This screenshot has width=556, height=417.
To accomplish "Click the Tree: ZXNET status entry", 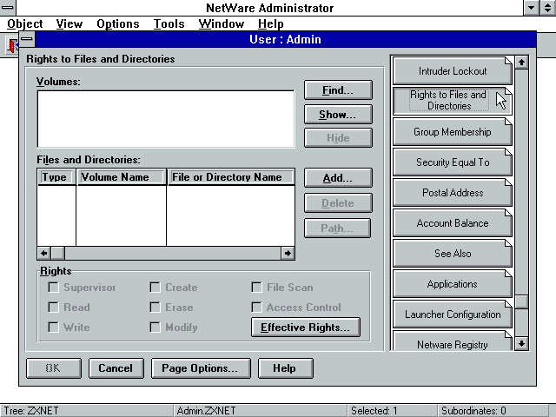I will click(87, 411).
